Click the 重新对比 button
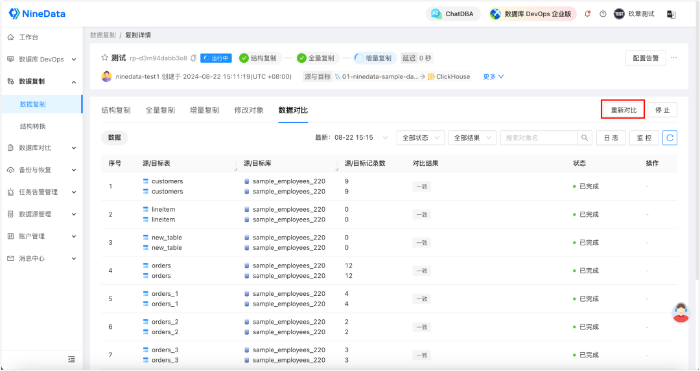This screenshot has width=700, height=371. pos(624,109)
